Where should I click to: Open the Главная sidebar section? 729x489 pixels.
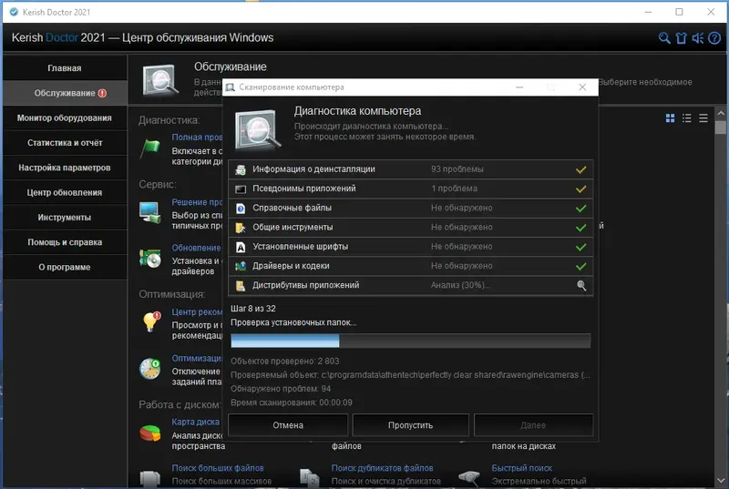click(x=65, y=67)
